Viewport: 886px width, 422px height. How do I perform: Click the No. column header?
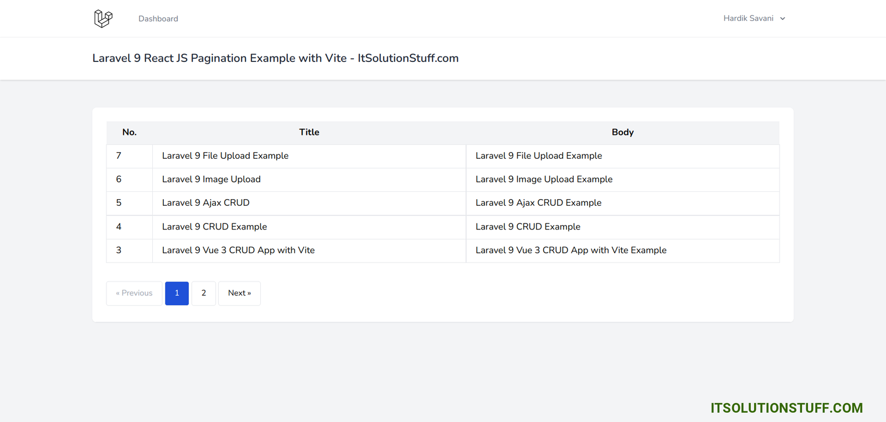pos(129,132)
